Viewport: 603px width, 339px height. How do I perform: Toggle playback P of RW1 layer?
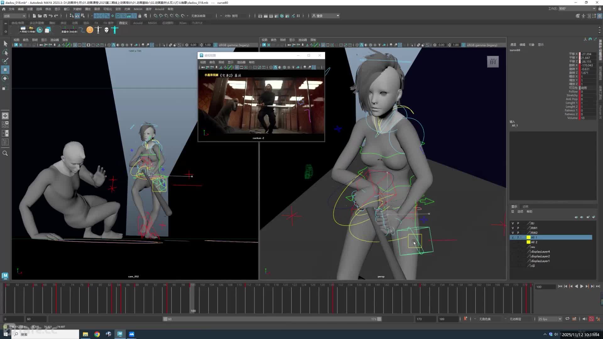518,228
